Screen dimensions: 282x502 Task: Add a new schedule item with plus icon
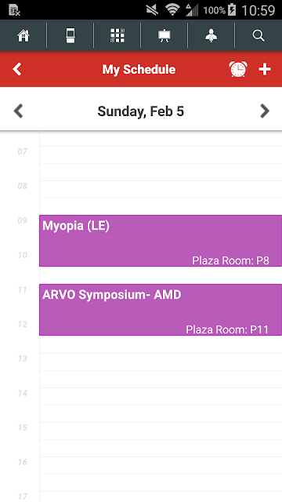pyautogui.click(x=265, y=69)
